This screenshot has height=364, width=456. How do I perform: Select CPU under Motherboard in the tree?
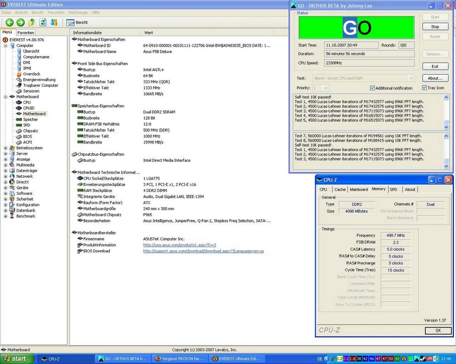[27, 102]
